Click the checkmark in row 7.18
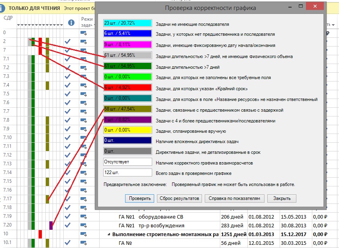The width and height of the screenshot is (339, 248). pos(68,207)
